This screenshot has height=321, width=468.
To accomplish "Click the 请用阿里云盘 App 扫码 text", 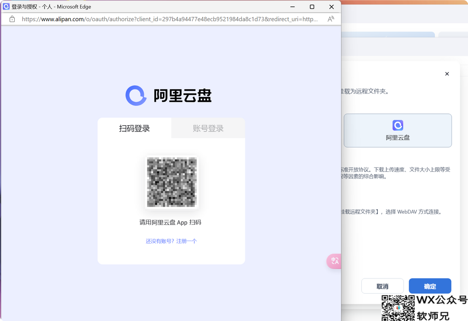I will (x=170, y=222).
